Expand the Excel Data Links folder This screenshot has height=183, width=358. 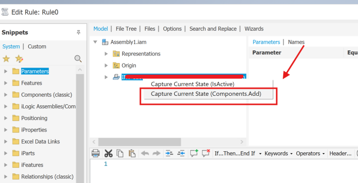pos(6,142)
